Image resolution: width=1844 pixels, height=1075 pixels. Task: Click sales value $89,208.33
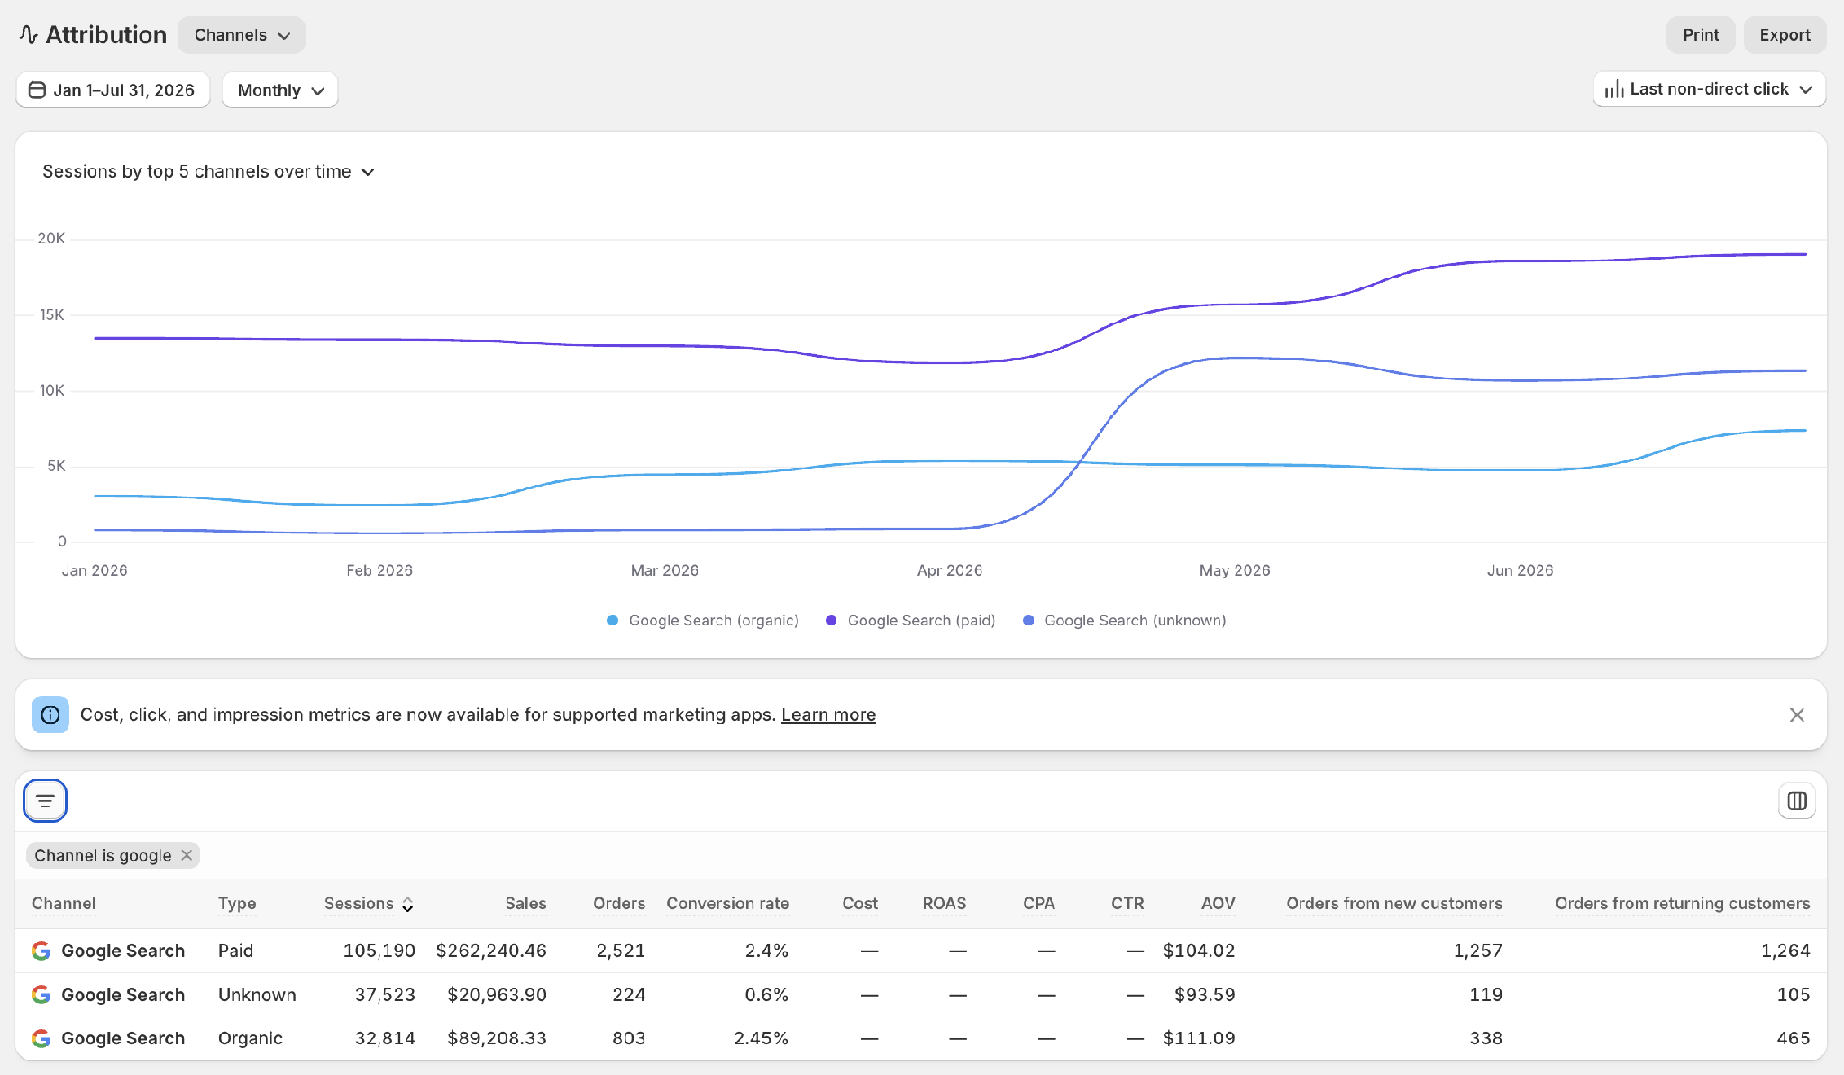click(497, 1038)
